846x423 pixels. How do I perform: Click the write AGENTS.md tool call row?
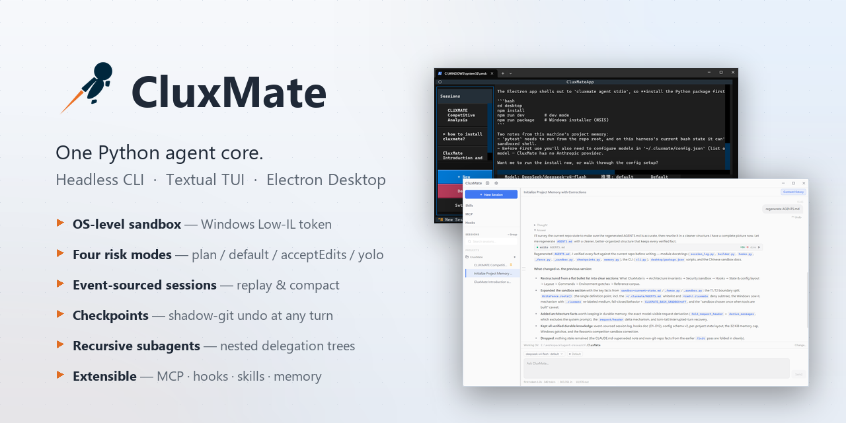tap(648, 247)
